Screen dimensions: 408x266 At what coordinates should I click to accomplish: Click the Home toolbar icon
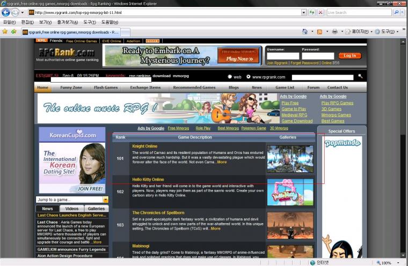tap(305, 32)
